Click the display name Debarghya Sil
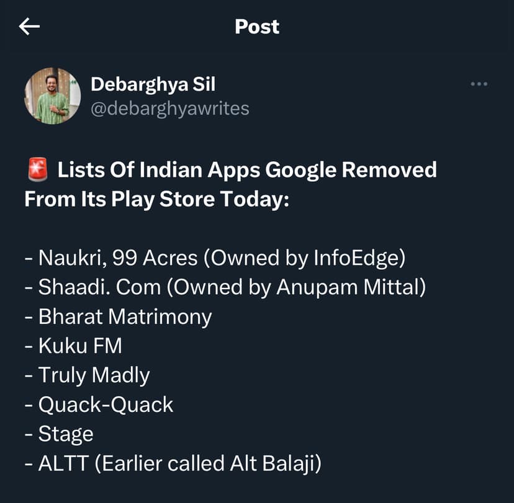Viewport: 514px width, 503px height. pos(153,84)
